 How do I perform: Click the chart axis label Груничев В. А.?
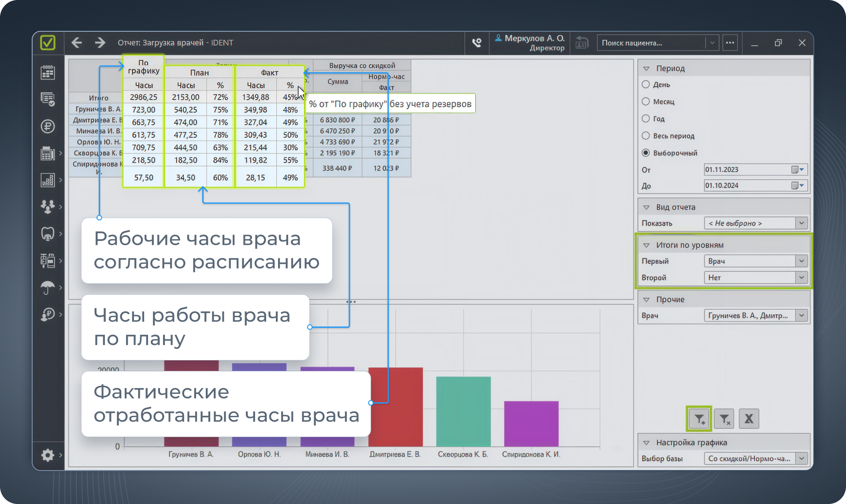191,454
